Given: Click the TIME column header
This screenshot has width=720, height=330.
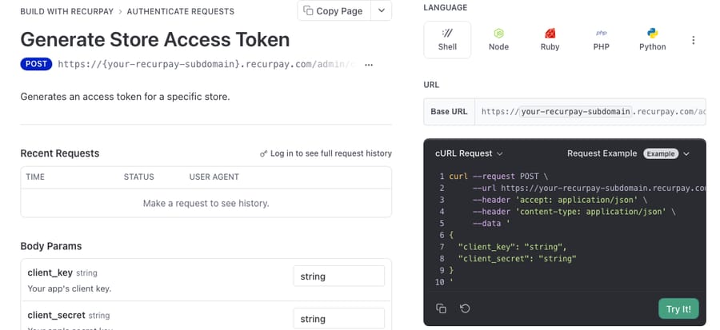Looking at the screenshot, I should click(x=35, y=177).
